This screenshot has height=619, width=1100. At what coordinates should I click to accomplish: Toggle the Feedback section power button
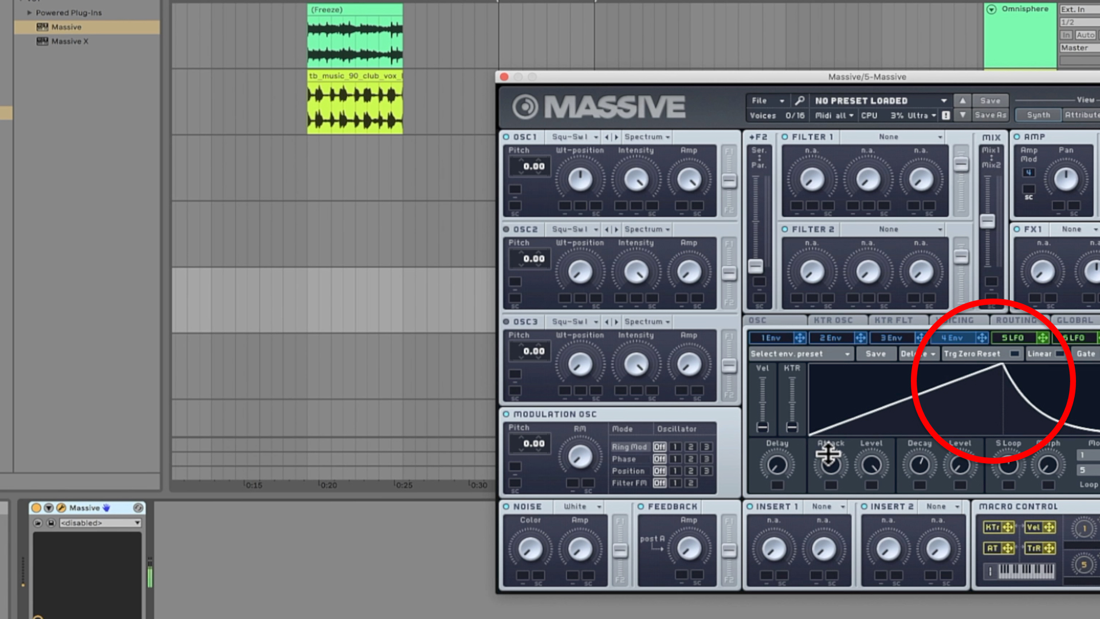click(641, 507)
